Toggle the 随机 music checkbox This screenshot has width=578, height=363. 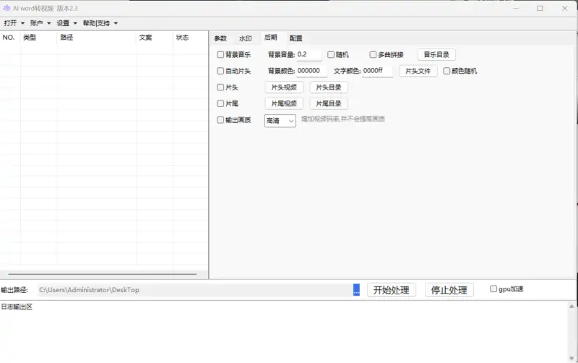pos(331,55)
